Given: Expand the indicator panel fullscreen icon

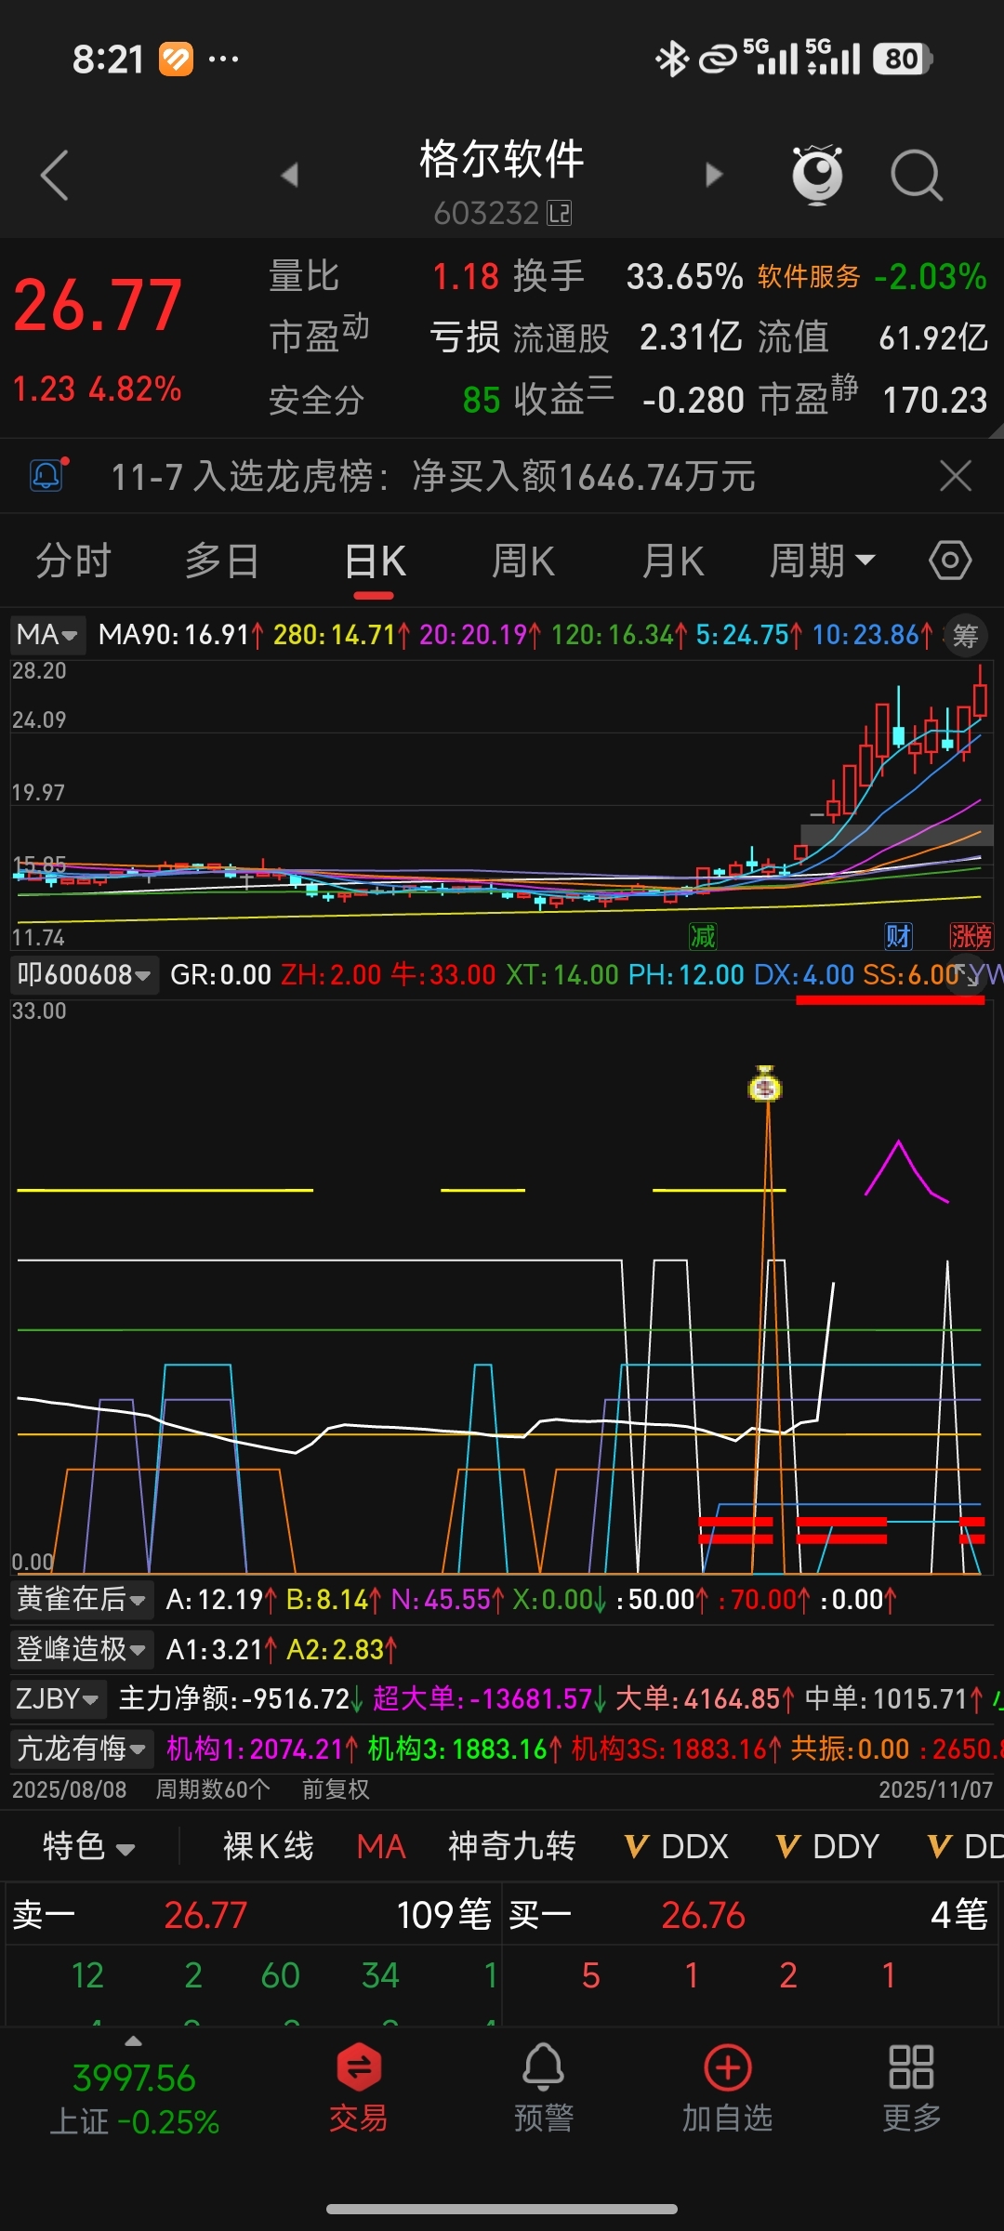Looking at the screenshot, I should 968,974.
